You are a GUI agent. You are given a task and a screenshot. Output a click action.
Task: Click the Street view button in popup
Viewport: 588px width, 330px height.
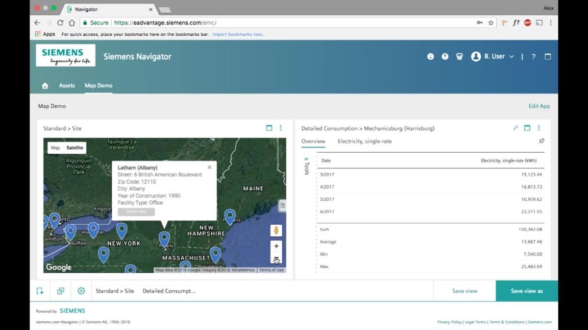point(136,212)
